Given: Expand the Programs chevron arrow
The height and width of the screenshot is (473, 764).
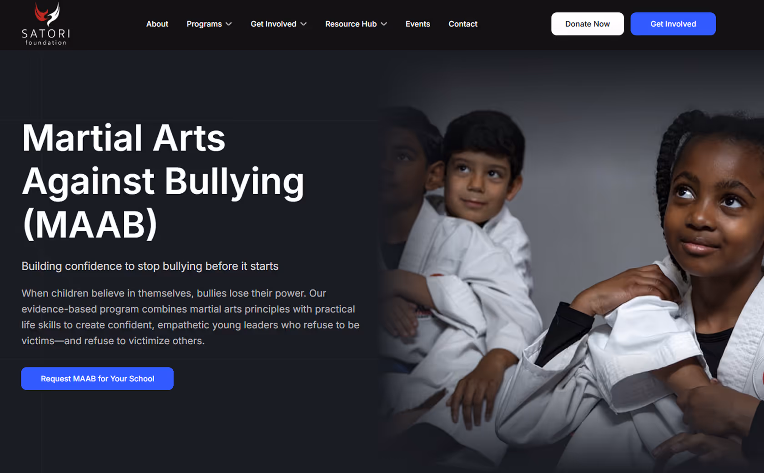Looking at the screenshot, I should 229,24.
